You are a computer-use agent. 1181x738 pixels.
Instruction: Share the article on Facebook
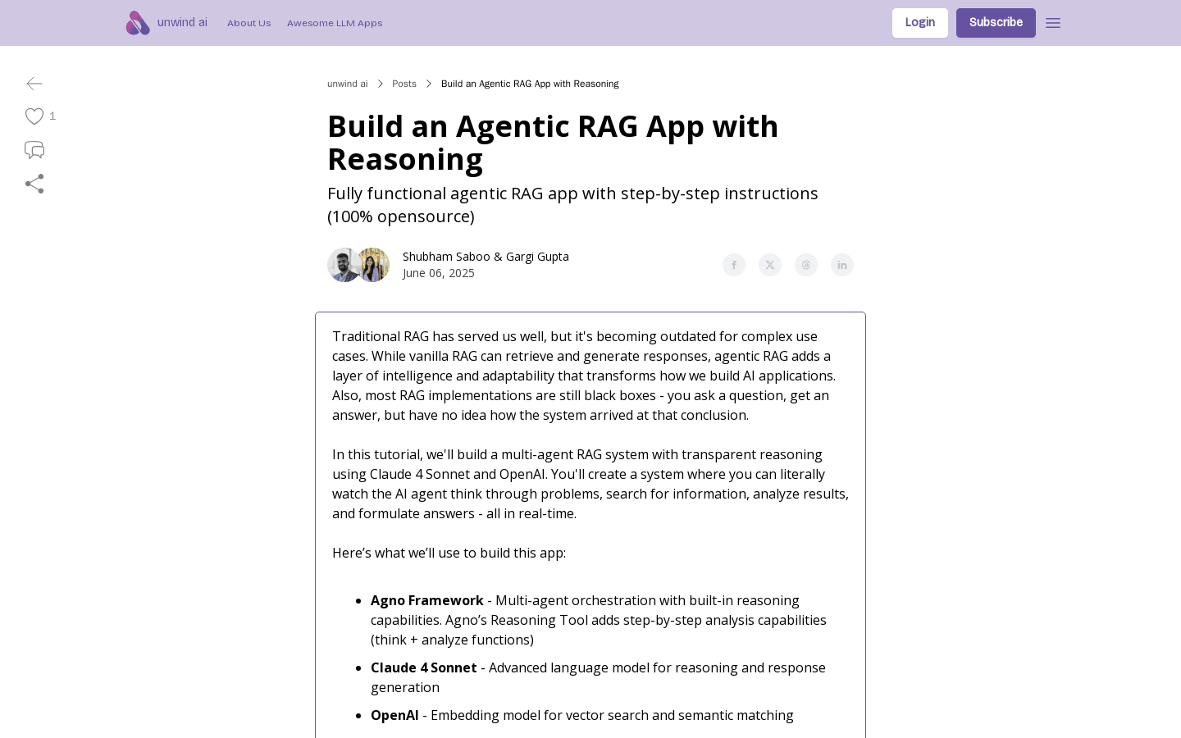pyautogui.click(x=734, y=265)
